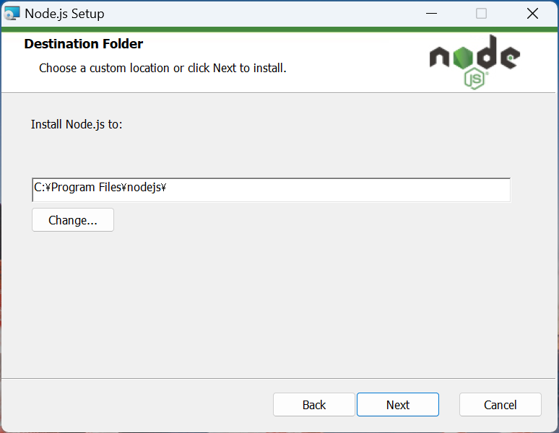The height and width of the screenshot is (433, 559).
Task: Click the installer icon in title bar
Action: (12, 14)
